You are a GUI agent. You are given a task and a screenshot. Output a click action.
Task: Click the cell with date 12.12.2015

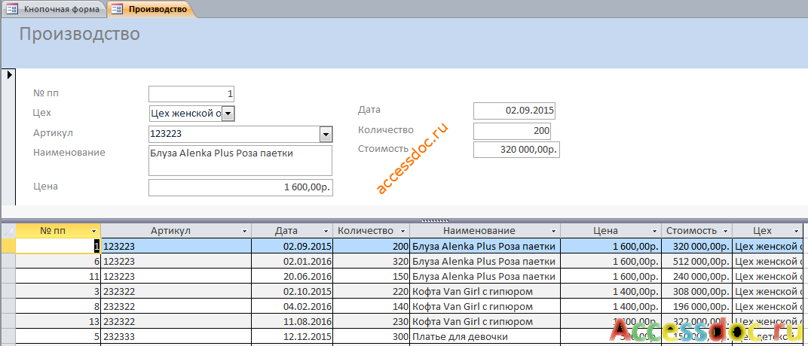click(x=292, y=337)
